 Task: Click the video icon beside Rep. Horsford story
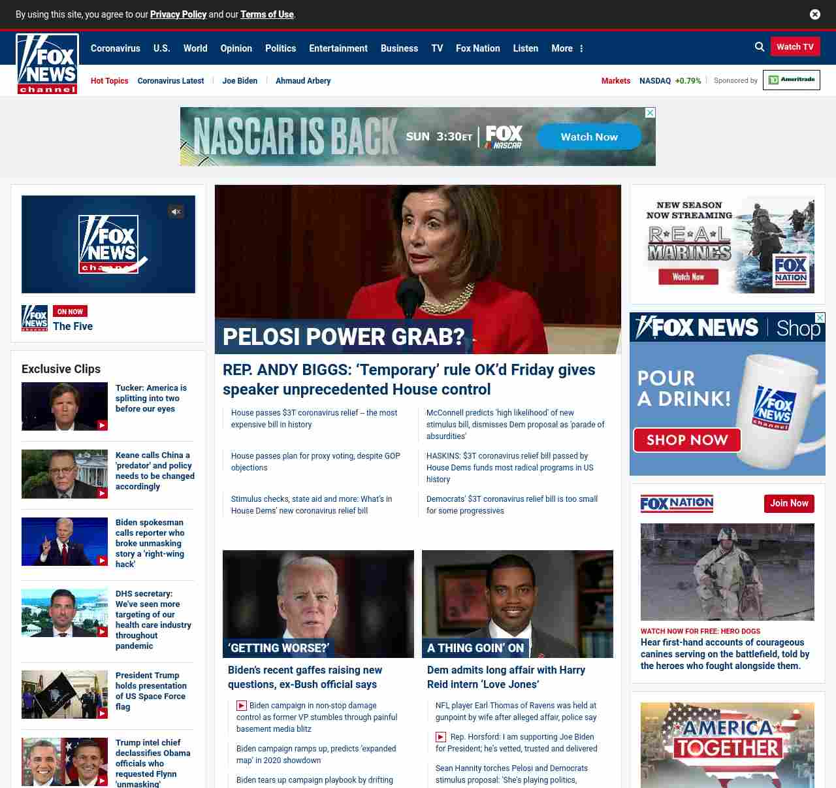click(441, 737)
